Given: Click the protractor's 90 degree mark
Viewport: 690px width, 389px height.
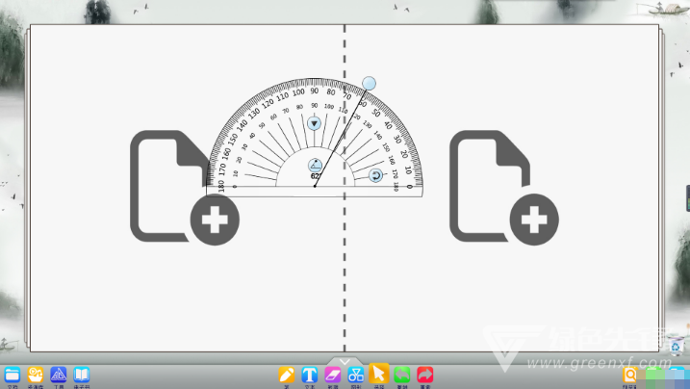Looking at the screenshot, I should tap(314, 91).
